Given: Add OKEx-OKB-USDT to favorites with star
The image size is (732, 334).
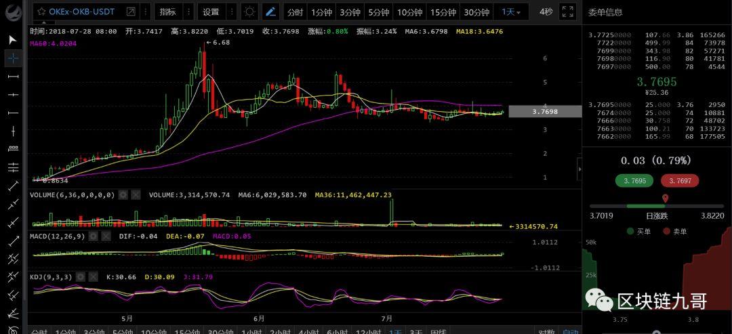Looking at the screenshot, I should pos(41,12).
